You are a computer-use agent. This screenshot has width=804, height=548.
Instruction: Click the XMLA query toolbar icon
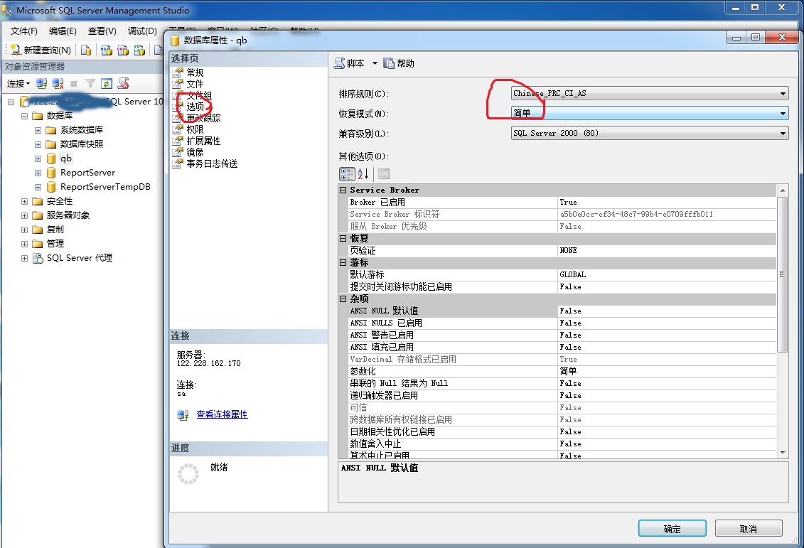pos(139,50)
